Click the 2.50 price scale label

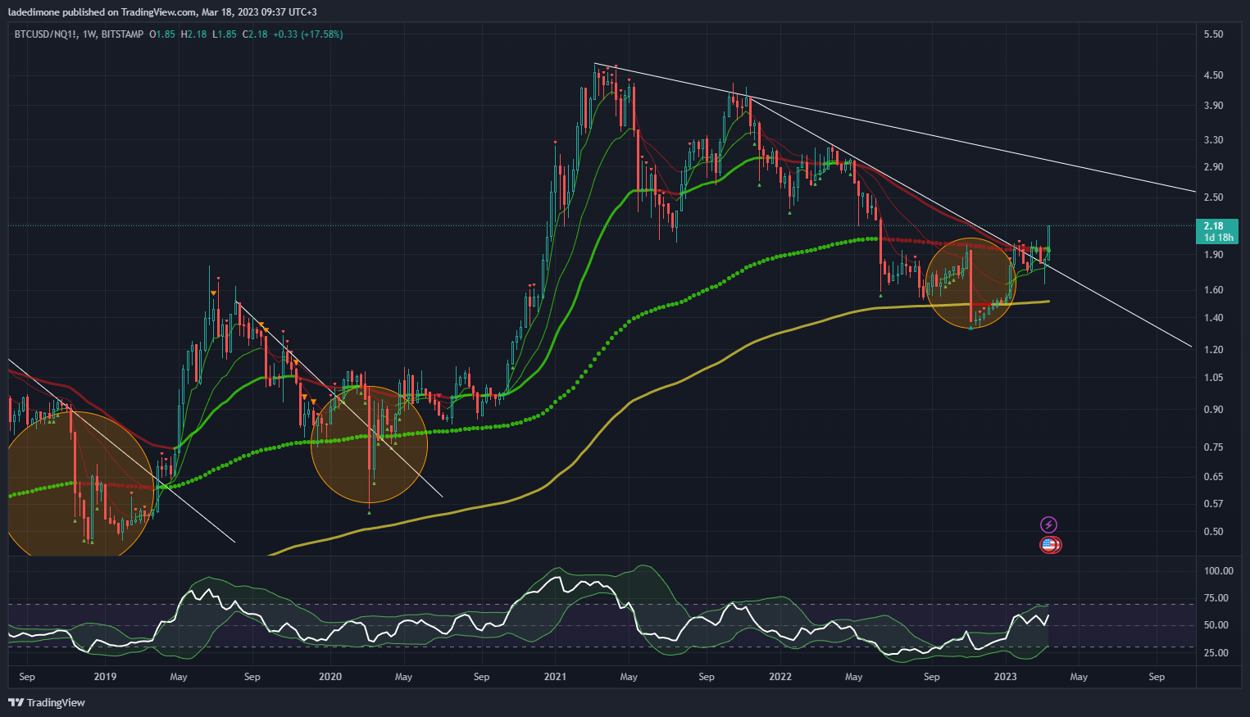(1213, 197)
